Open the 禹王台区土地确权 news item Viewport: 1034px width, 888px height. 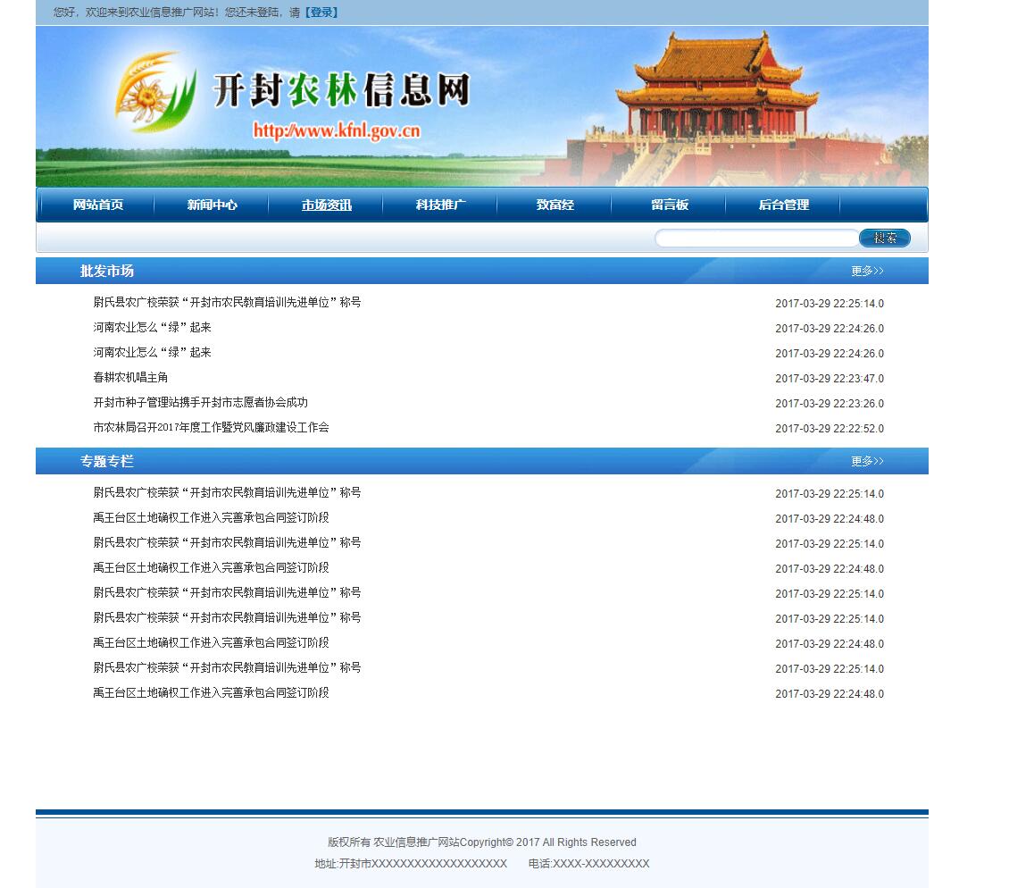pyautogui.click(x=212, y=518)
